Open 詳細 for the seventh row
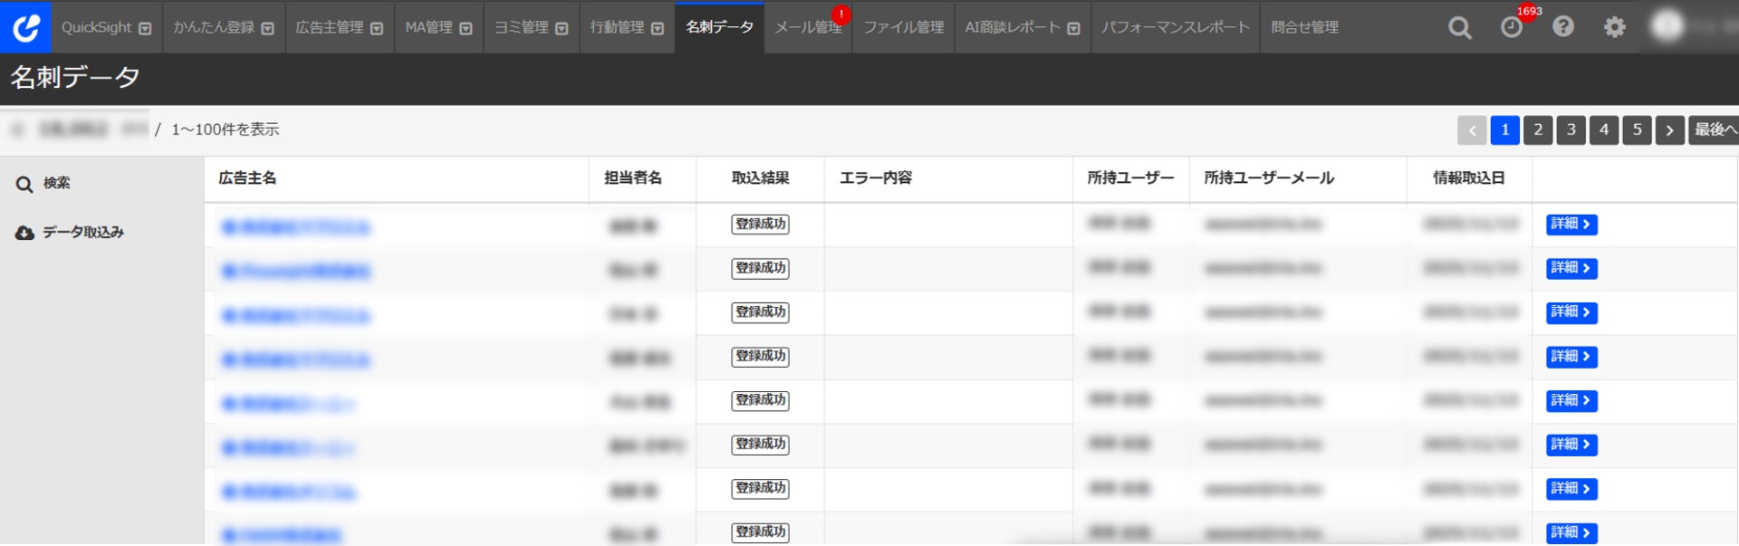 click(1571, 489)
